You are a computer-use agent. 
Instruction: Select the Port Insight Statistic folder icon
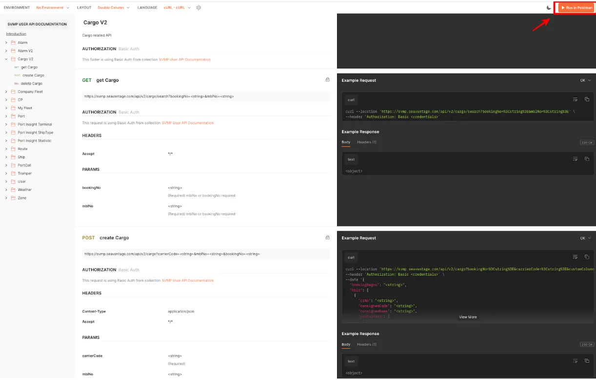click(x=13, y=141)
